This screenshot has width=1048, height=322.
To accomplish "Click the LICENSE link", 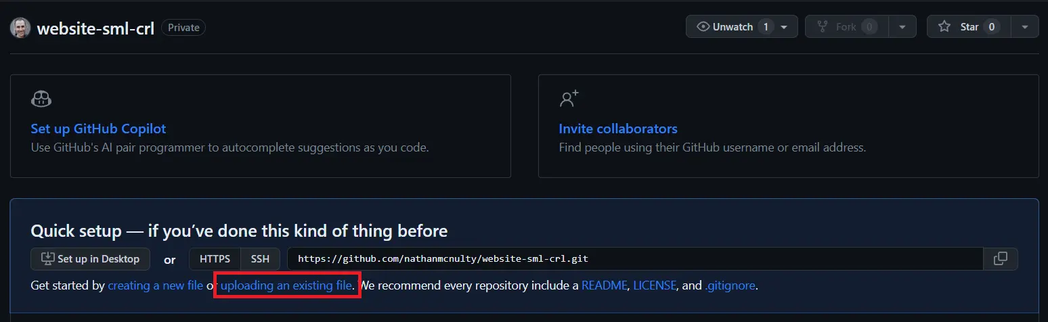I will tap(654, 285).
